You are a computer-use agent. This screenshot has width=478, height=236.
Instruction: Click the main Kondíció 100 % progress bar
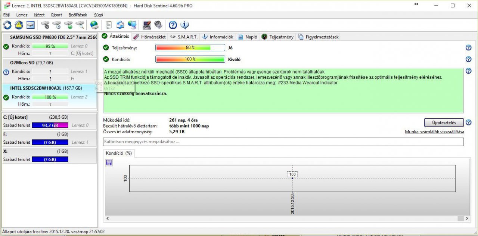pos(190,59)
